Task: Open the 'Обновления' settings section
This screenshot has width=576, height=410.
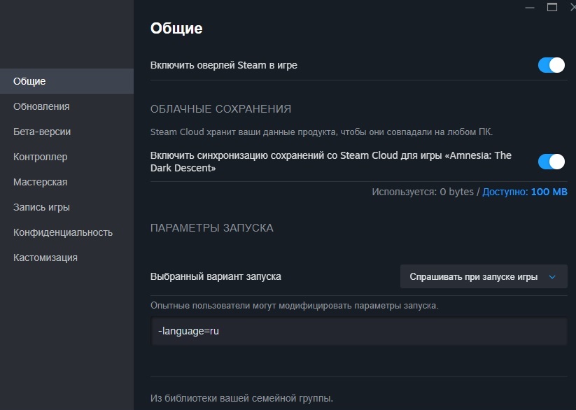Action: pyautogui.click(x=41, y=106)
